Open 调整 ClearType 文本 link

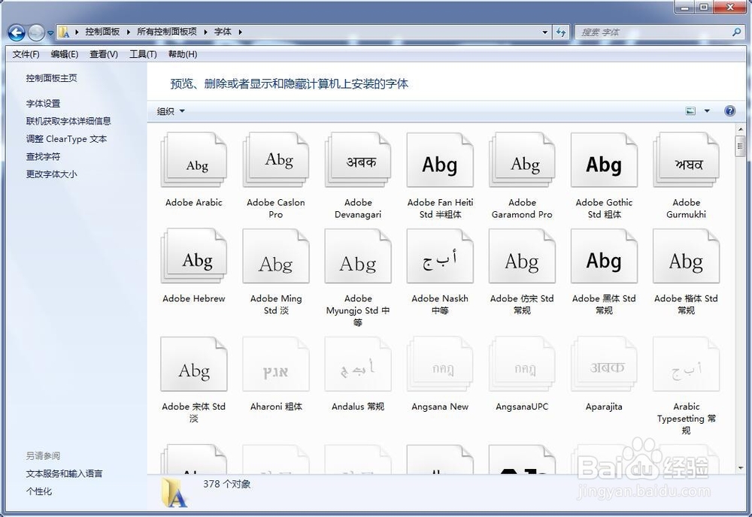coord(66,139)
